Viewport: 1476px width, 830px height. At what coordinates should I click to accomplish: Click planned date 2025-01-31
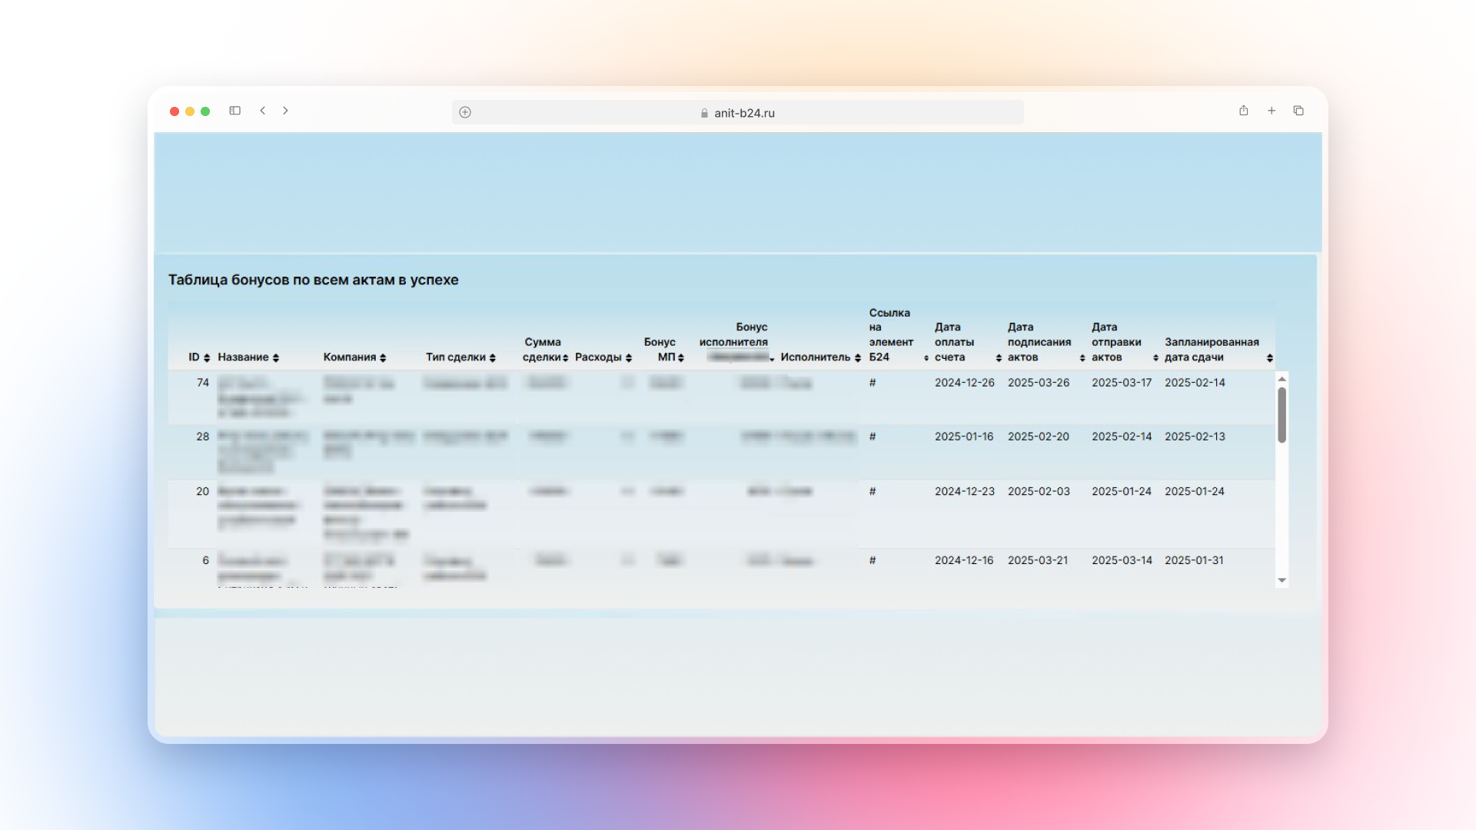(1194, 560)
